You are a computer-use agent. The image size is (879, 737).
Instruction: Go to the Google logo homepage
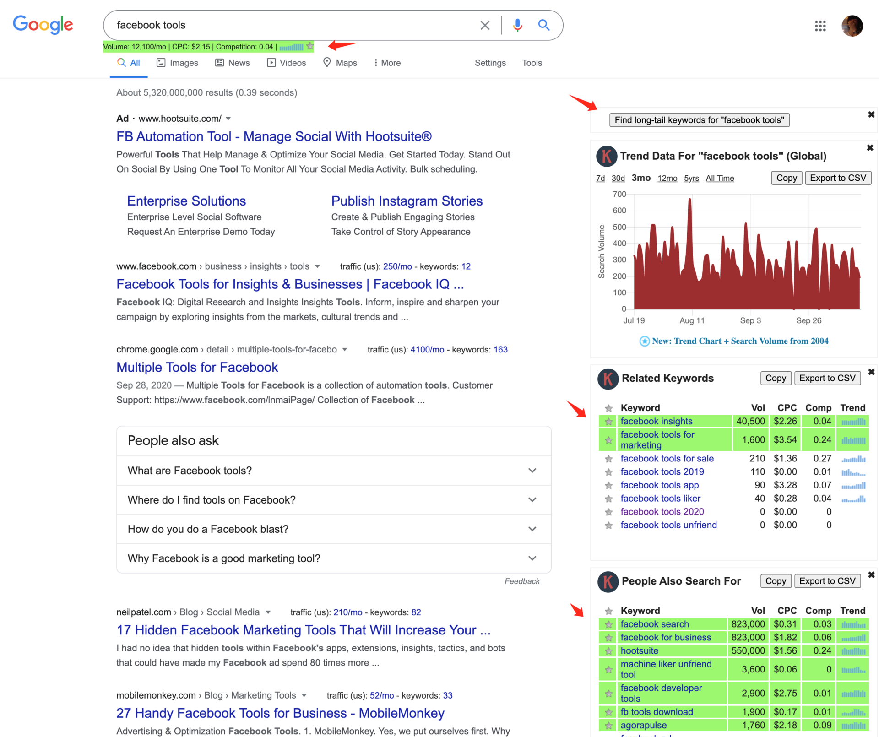point(43,25)
